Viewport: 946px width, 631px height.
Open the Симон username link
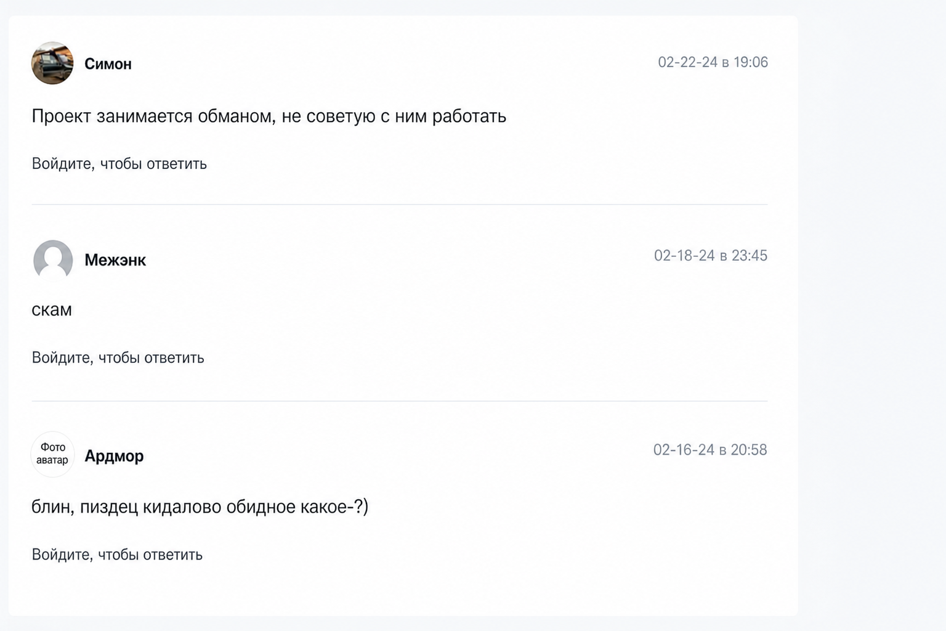(108, 64)
